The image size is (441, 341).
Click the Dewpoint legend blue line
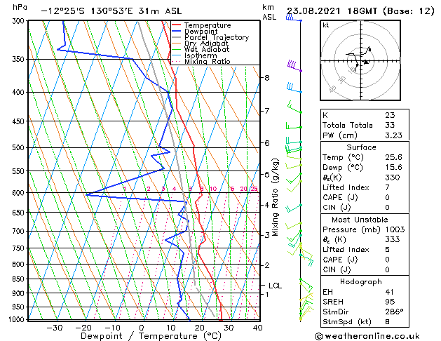(177, 32)
